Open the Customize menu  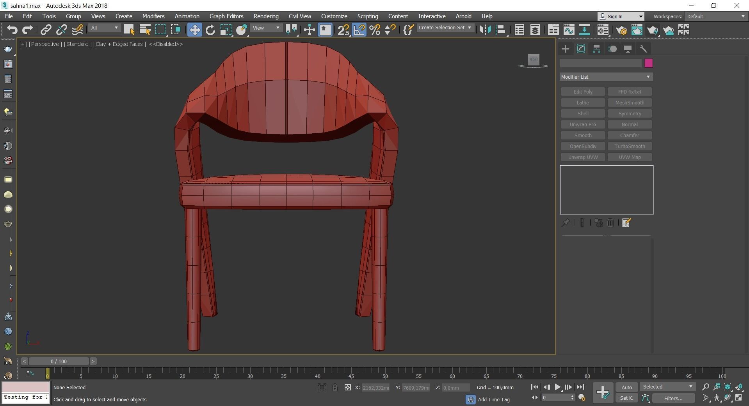click(x=334, y=16)
